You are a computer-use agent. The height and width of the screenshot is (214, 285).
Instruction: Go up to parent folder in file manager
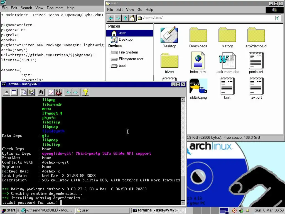[x=125, y=18]
